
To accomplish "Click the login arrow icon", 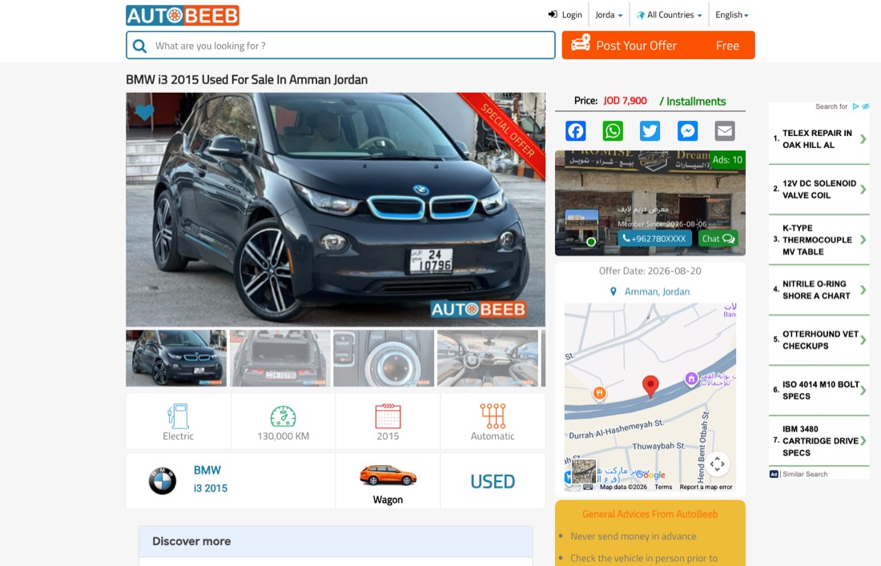I will [x=553, y=14].
